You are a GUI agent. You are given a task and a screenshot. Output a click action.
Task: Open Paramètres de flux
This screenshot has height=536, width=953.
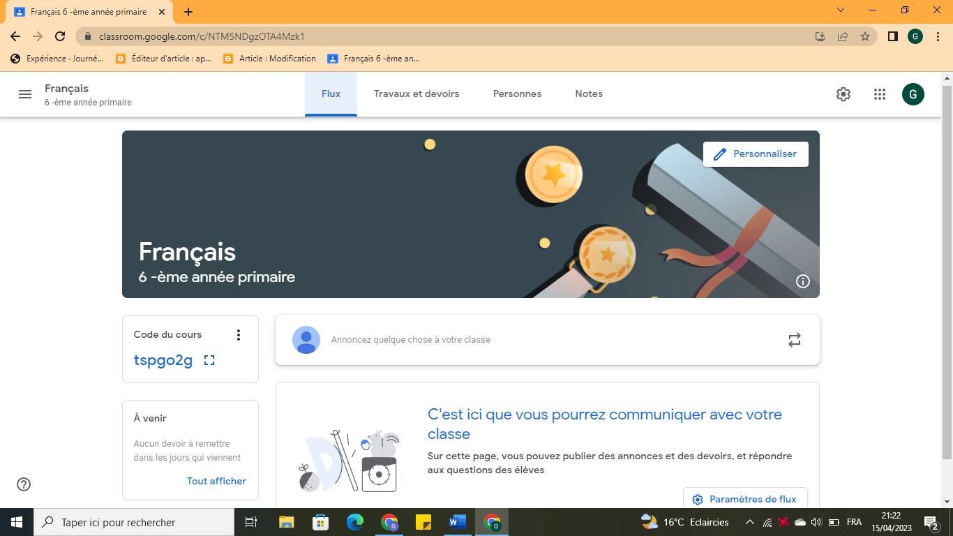[745, 499]
